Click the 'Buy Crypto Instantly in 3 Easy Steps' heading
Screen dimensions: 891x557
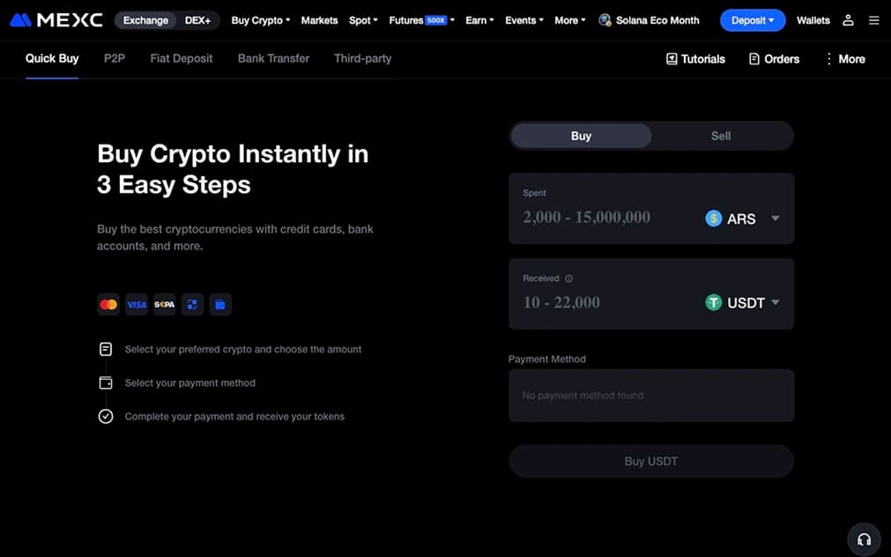tap(233, 169)
